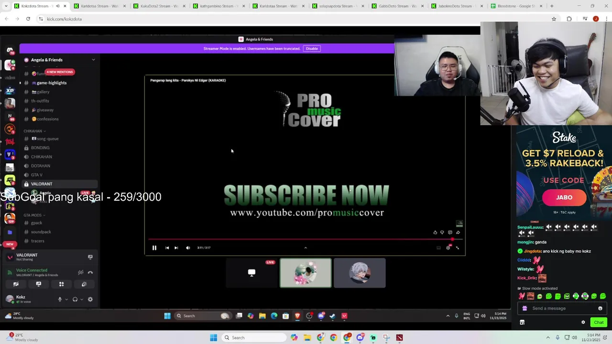
Task: Toggle Discord microphone mute
Action: click(60, 299)
